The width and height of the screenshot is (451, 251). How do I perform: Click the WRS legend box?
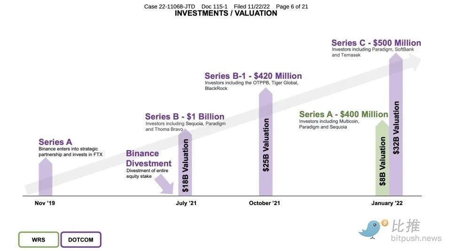pos(39,240)
